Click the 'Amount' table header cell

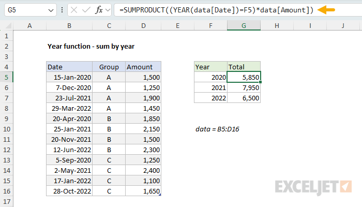coord(143,67)
